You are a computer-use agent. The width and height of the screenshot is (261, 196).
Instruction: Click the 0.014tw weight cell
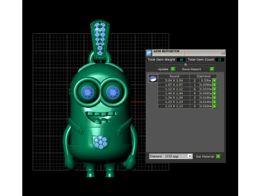[x=206, y=102]
